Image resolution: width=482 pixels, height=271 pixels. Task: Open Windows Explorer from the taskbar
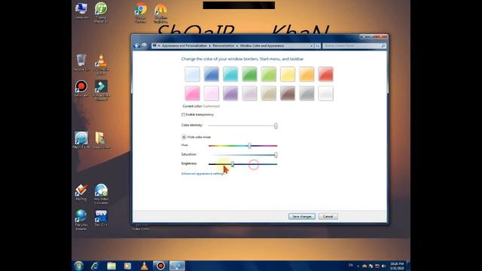click(x=111, y=266)
